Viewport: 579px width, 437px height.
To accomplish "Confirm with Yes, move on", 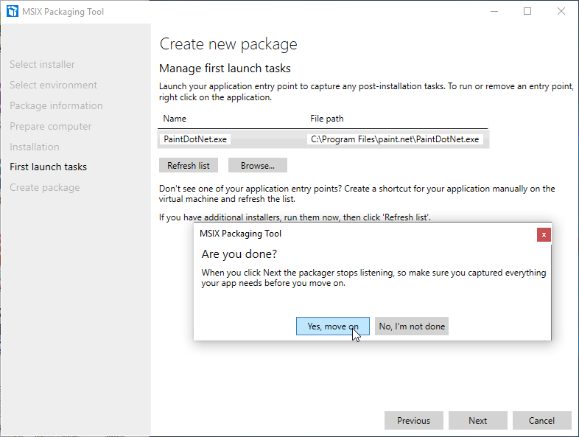I will 333,326.
